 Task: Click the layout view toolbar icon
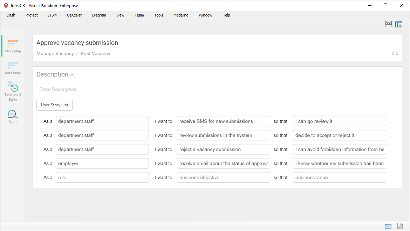(399, 24)
